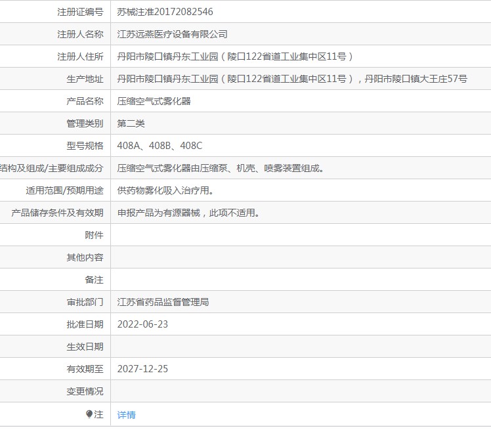Click the 管理类别 label
491x430 pixels.
coord(85,123)
